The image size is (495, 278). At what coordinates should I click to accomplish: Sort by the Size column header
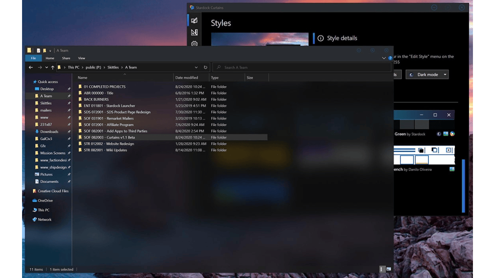[x=256, y=77]
